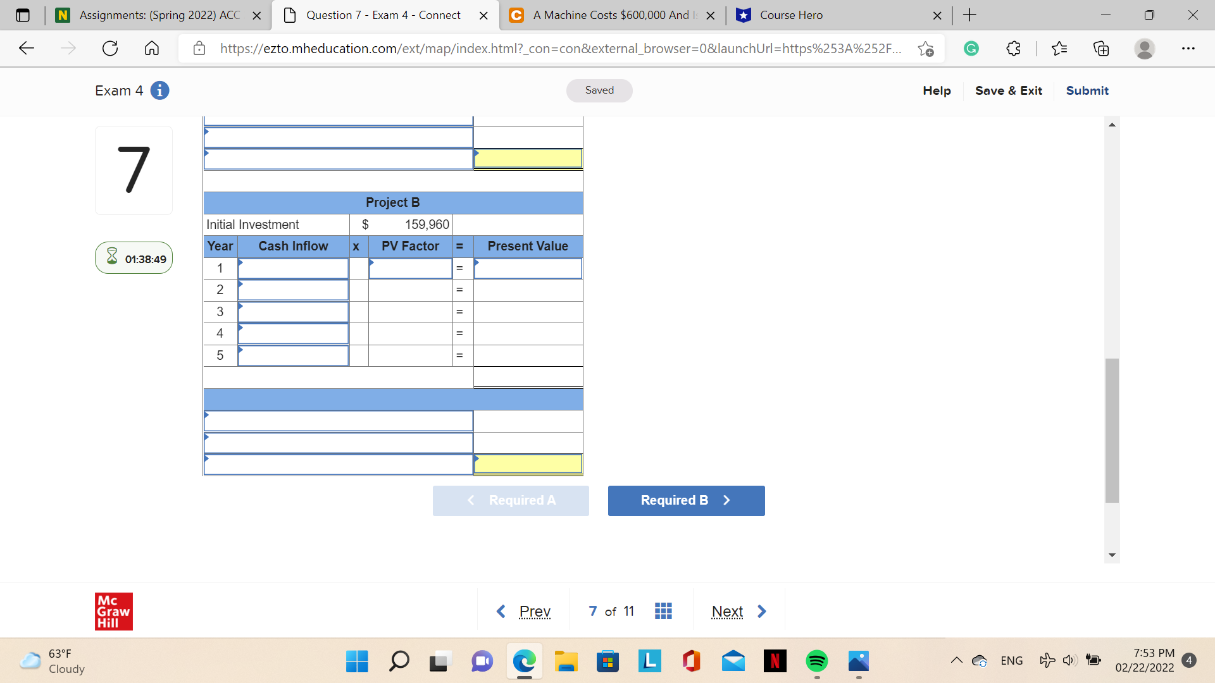Click the Submit button
Viewport: 1215px width, 683px height.
pyautogui.click(x=1087, y=90)
